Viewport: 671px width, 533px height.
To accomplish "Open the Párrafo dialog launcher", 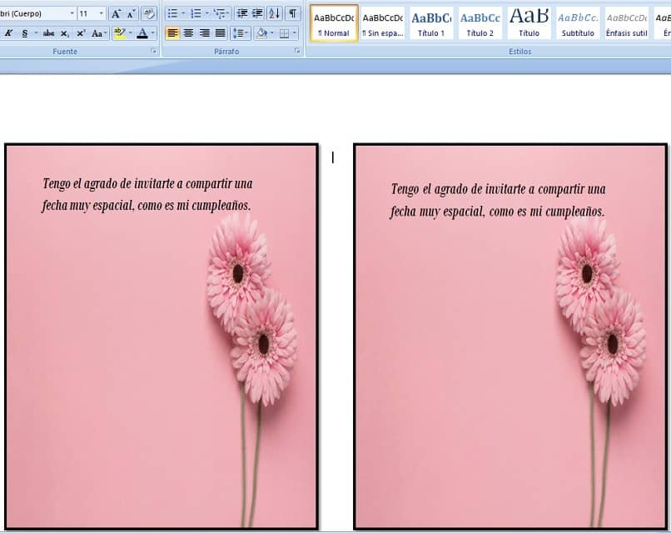I will coord(297,50).
